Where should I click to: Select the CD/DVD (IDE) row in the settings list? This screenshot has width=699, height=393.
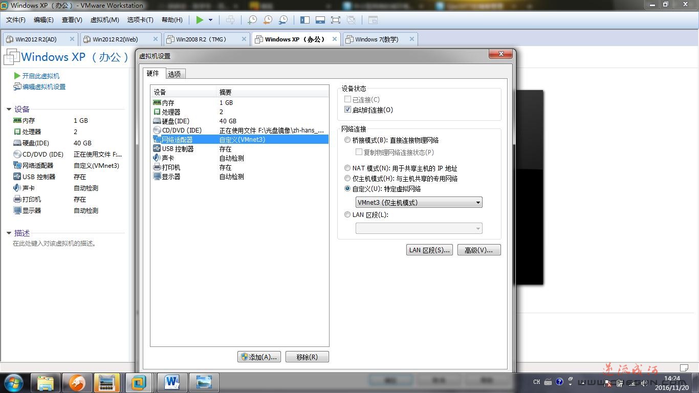239,130
